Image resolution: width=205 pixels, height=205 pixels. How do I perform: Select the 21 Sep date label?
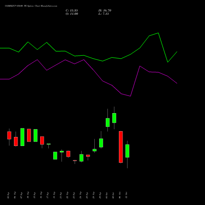coord(61,195)
